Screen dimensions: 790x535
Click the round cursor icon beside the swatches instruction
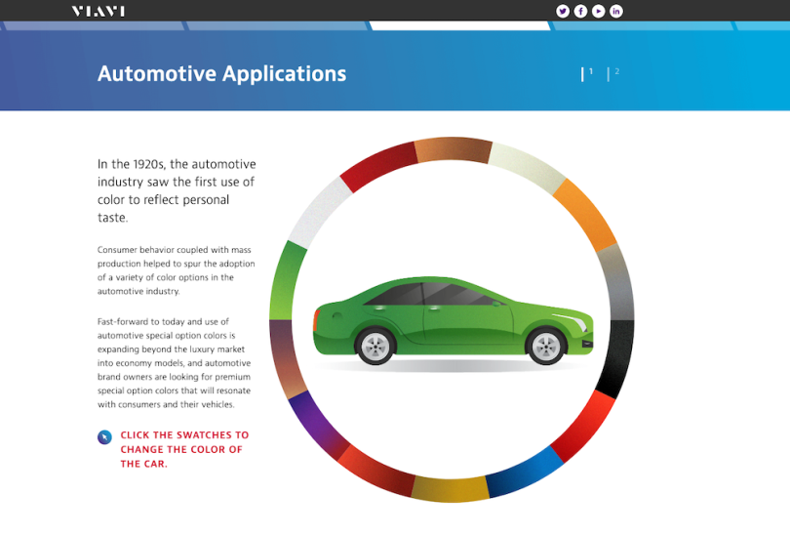pyautogui.click(x=104, y=436)
